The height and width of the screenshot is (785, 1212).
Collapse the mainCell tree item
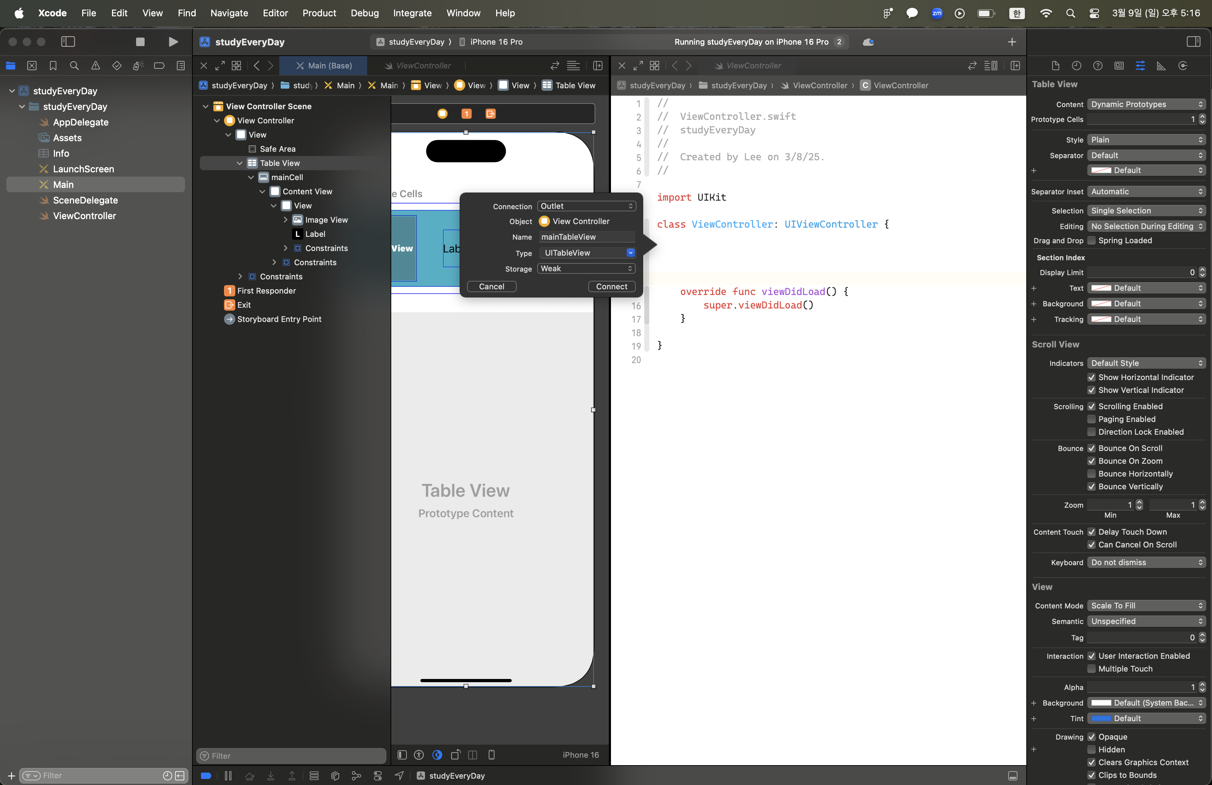[251, 177]
